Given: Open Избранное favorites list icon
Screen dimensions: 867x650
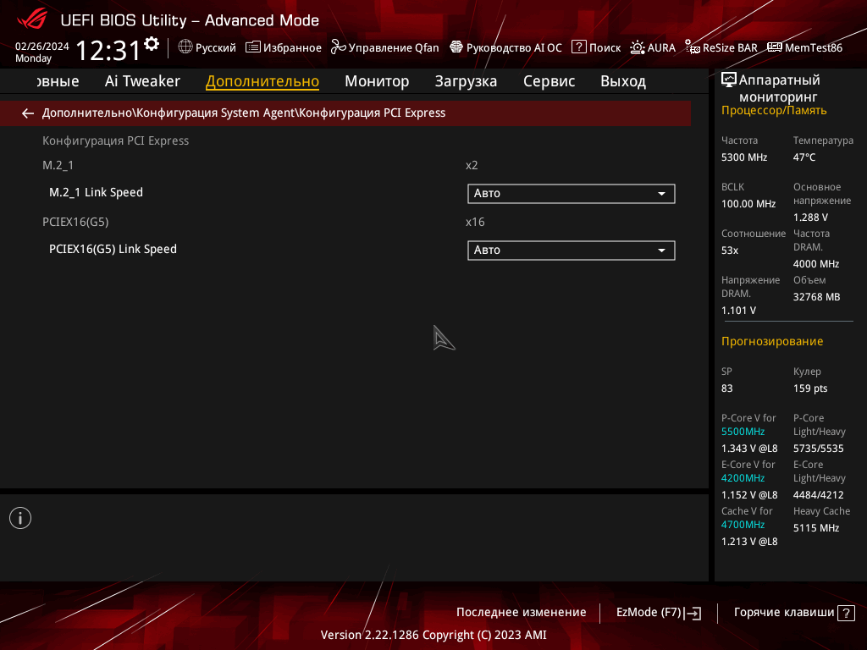Looking at the screenshot, I should [x=252, y=47].
